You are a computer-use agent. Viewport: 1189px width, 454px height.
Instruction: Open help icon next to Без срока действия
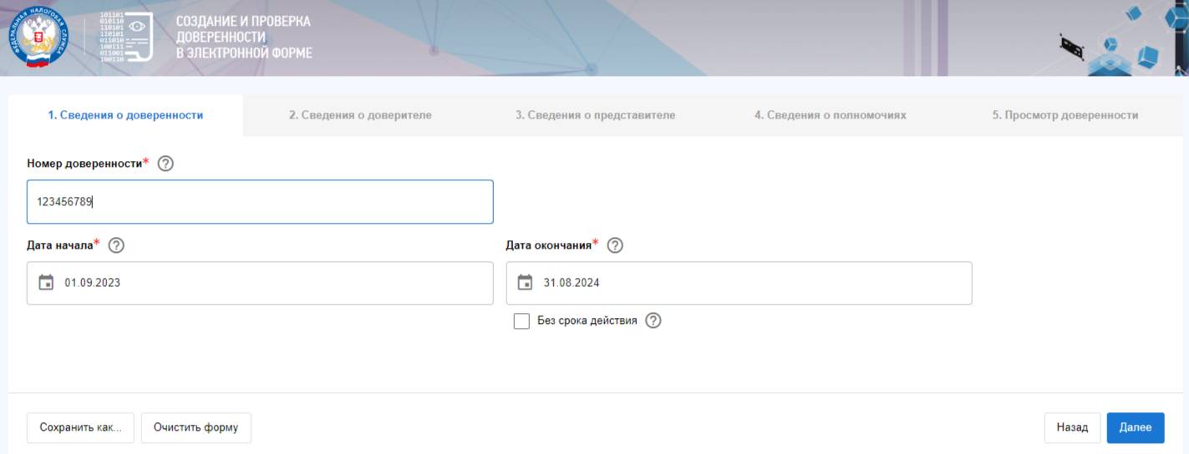pos(653,320)
